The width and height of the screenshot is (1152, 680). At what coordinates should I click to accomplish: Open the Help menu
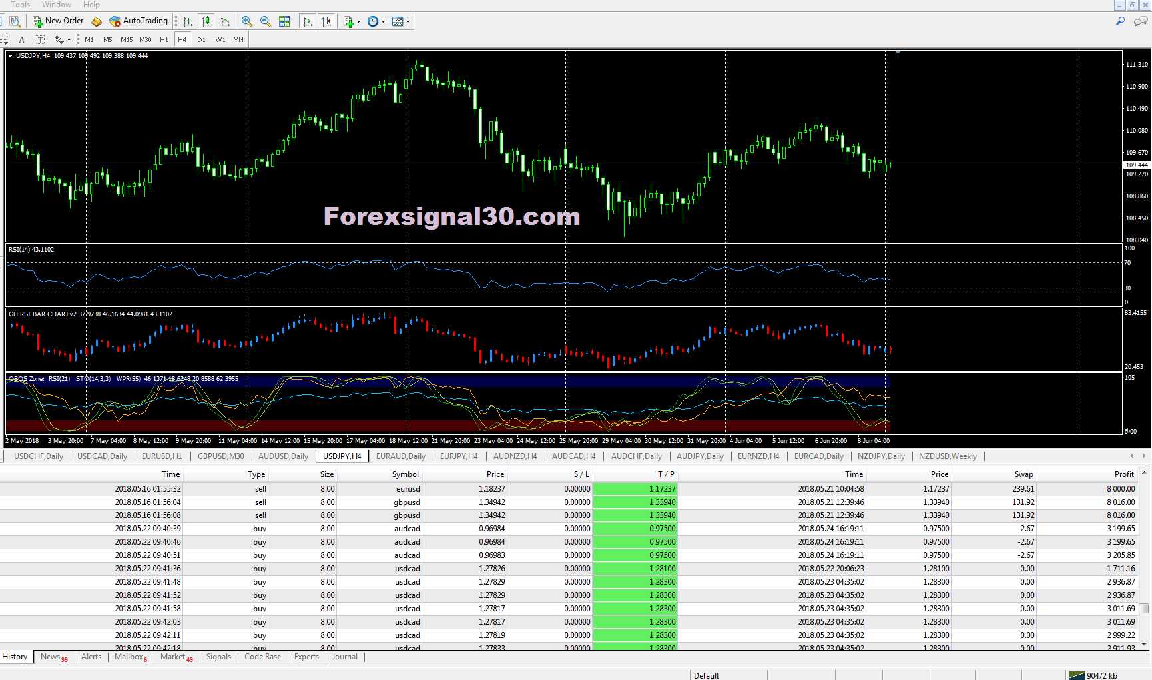pyautogui.click(x=91, y=5)
